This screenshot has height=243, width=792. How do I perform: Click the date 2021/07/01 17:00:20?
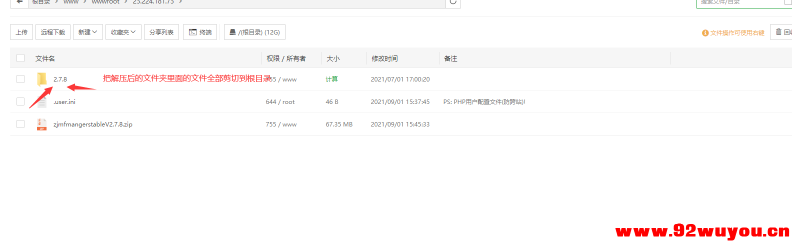[400, 79]
